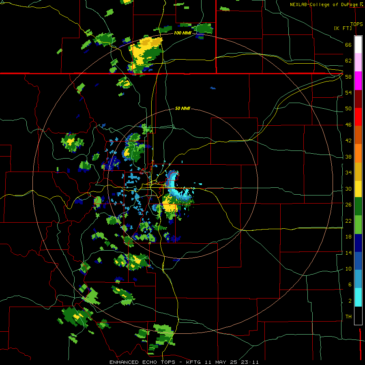Select the [K FT] units label
Viewport: 365px width, 365px height.
343,28
